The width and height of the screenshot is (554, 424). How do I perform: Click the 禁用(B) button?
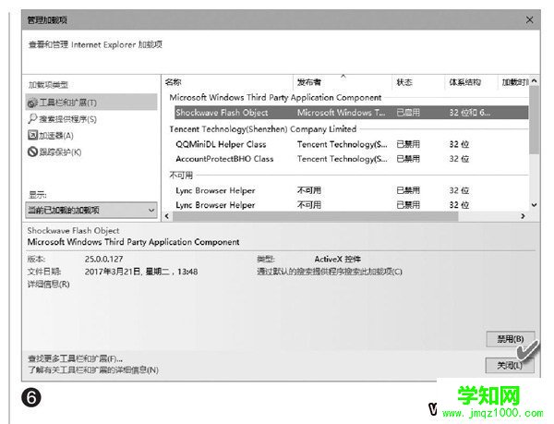coord(511,339)
